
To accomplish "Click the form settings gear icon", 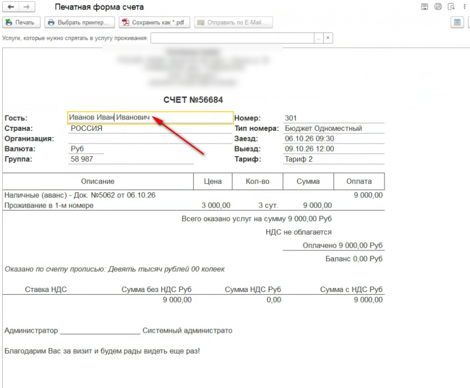I will [x=457, y=22].
